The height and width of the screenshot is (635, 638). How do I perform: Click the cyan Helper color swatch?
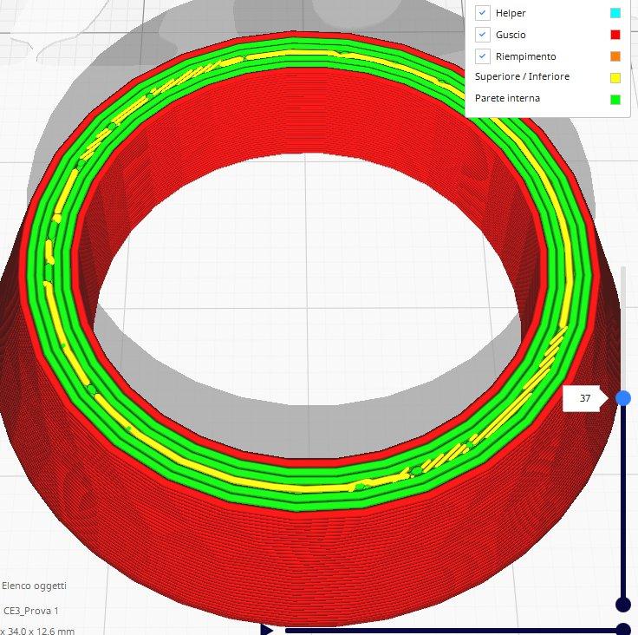[x=615, y=13]
